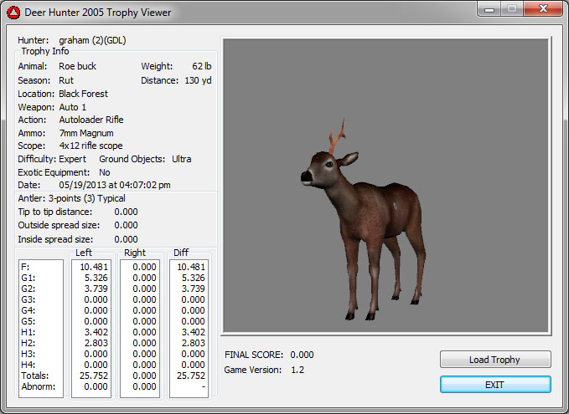Click the Black Forest location value
This screenshot has width=569, height=414.
(83, 94)
